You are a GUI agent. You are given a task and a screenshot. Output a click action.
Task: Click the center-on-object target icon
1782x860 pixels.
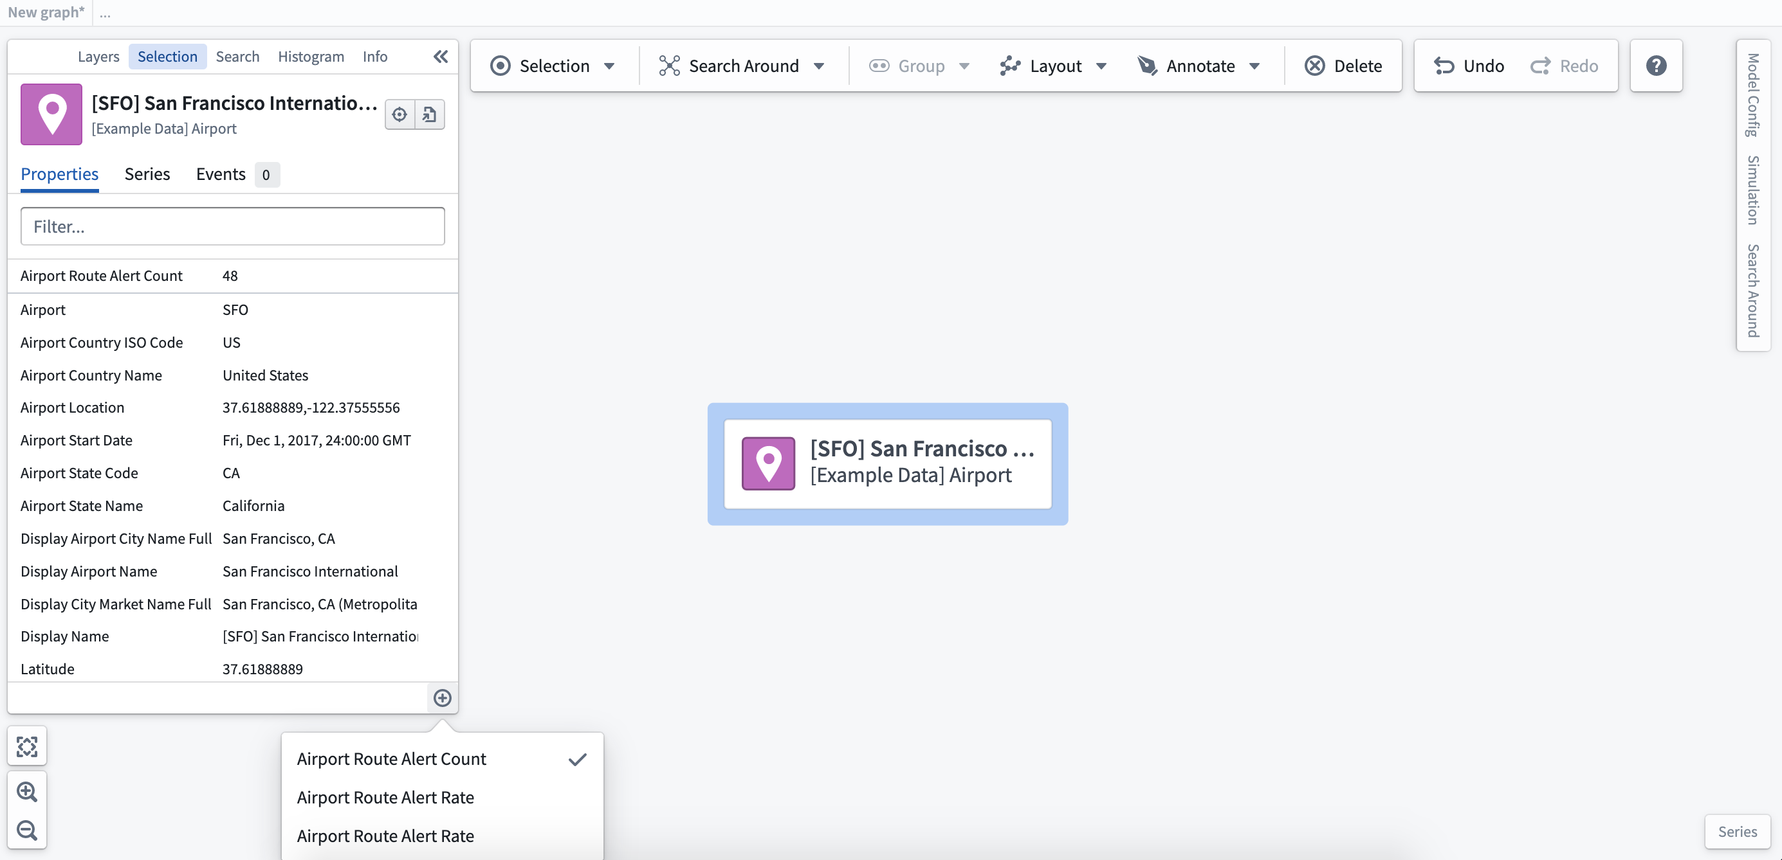(x=399, y=115)
